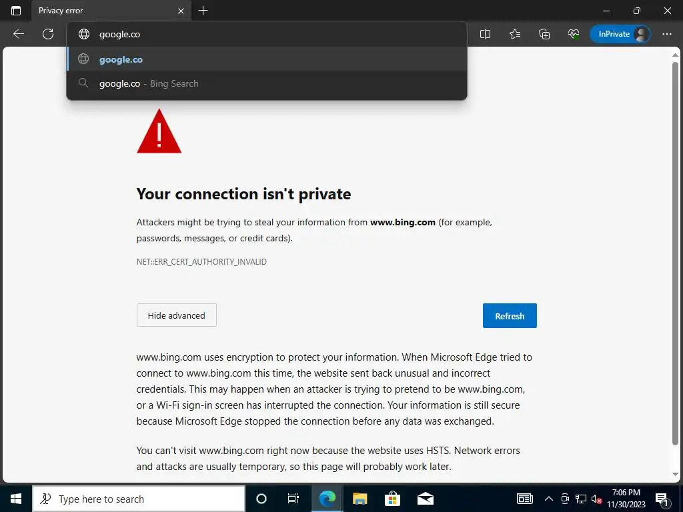This screenshot has height=512, width=683.
Task: Click the Meet Now tray icon
Action: click(565, 499)
